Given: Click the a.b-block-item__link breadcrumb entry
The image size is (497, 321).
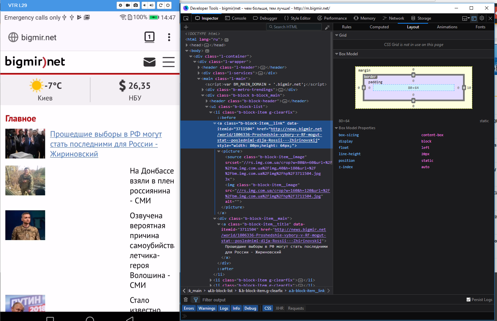Looking at the screenshot, I should [x=306, y=290].
